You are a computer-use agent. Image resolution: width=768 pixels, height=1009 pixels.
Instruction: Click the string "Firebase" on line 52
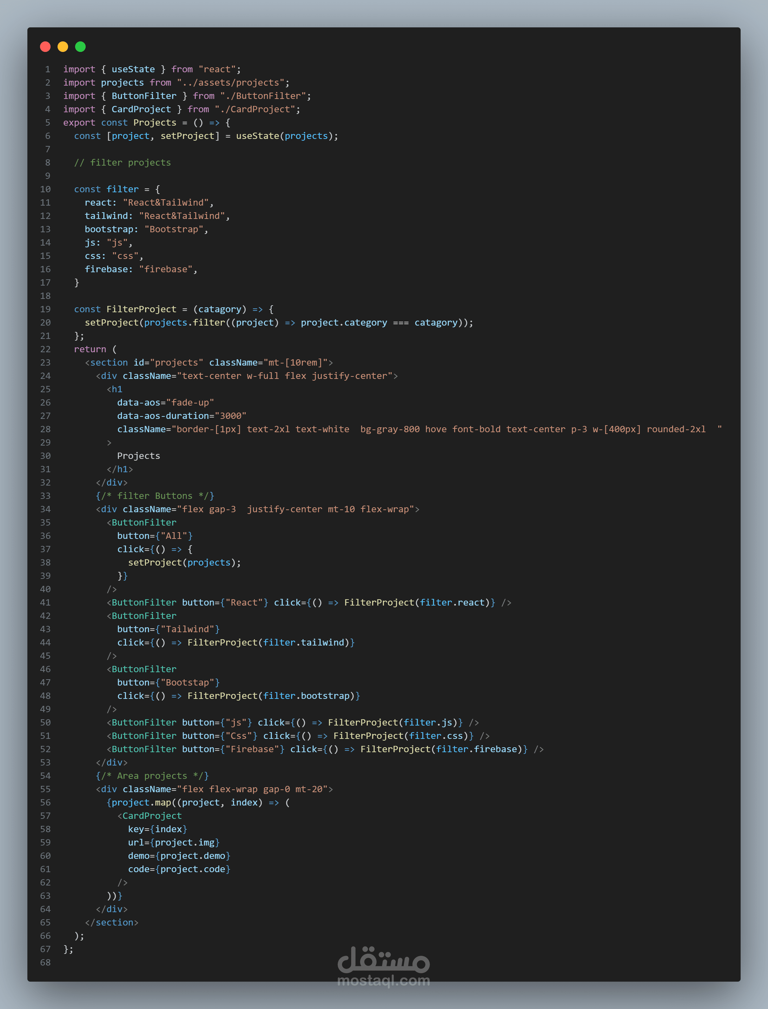coord(252,749)
